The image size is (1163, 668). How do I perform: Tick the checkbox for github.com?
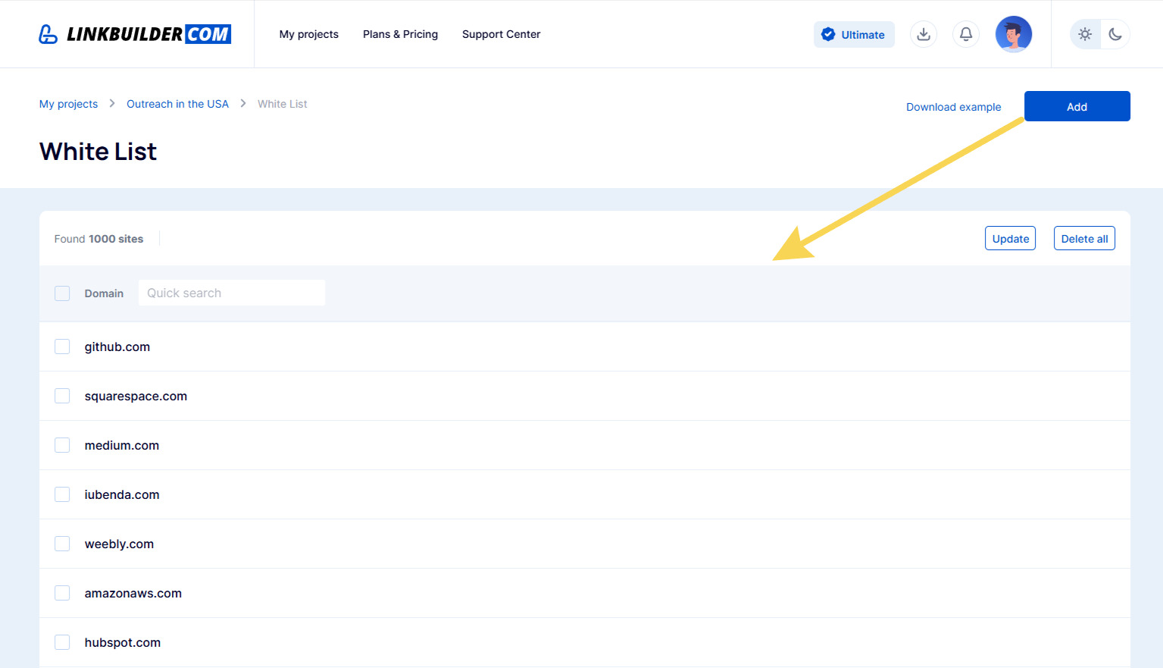point(61,346)
